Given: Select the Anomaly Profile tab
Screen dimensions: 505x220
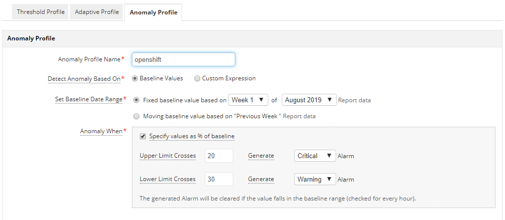Looking at the screenshot, I should 153,12.
